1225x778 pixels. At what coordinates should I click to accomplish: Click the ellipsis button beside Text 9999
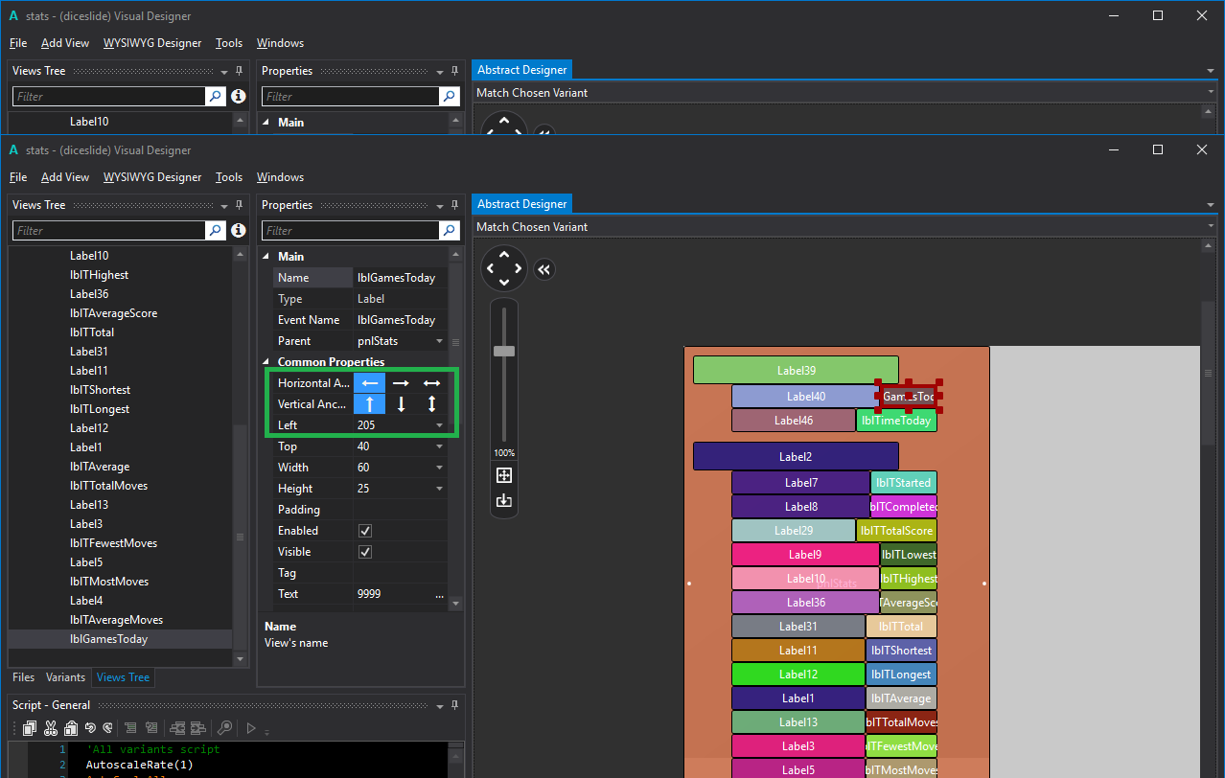440,594
